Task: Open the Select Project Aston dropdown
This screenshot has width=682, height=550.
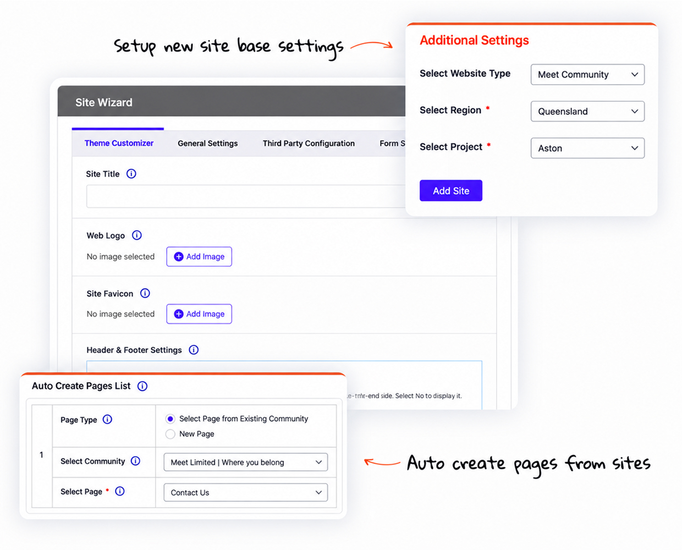Action: [x=587, y=148]
